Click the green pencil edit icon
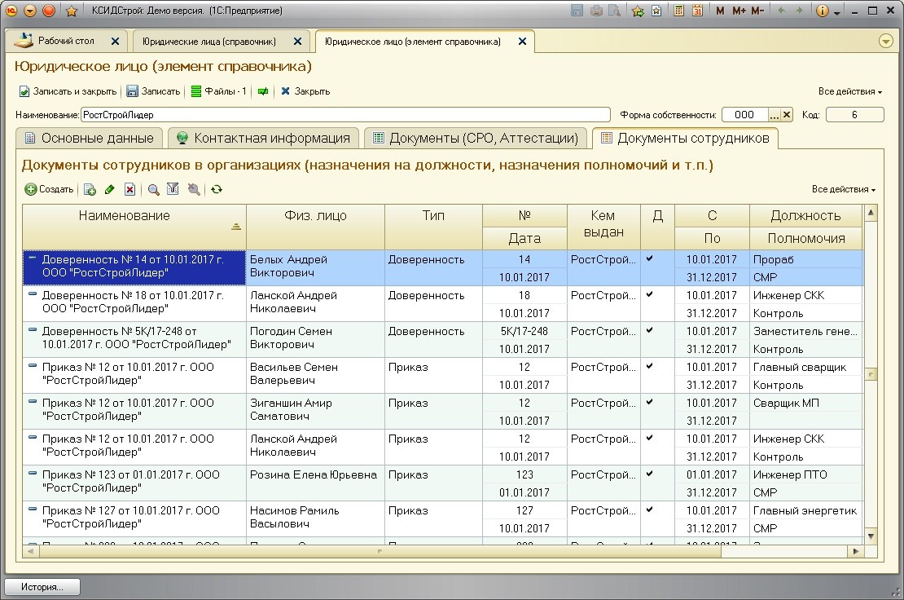Viewport: 904px width, 600px height. (x=110, y=189)
